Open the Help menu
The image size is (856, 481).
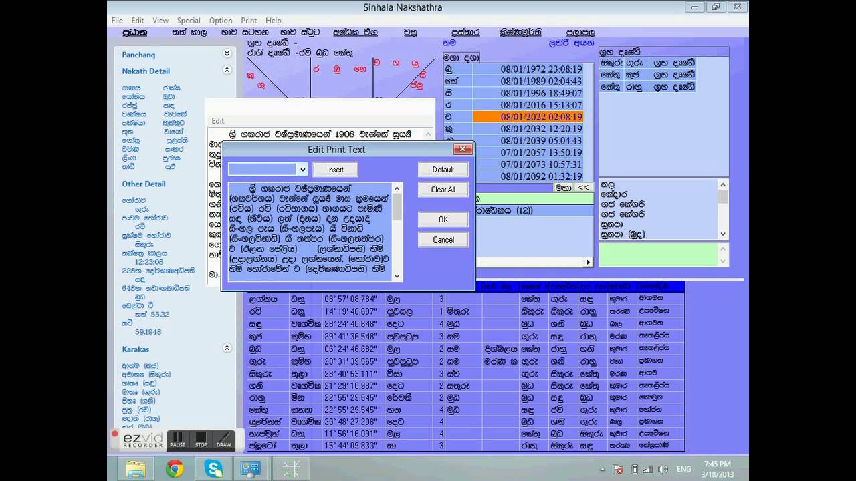273,21
